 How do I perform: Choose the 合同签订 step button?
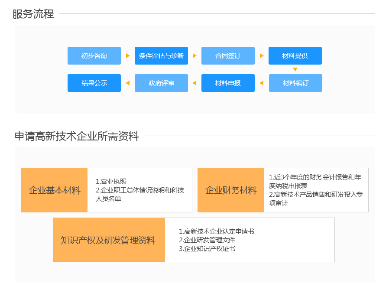[x=228, y=56]
